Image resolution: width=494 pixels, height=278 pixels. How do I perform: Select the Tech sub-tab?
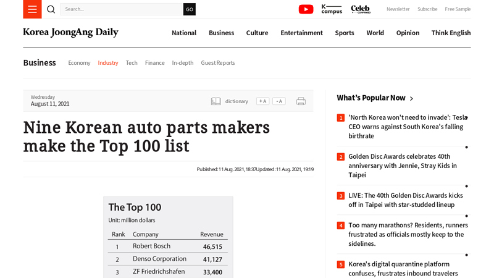pyautogui.click(x=132, y=63)
